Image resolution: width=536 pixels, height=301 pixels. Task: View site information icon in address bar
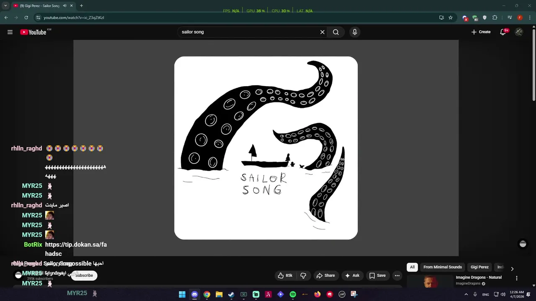click(38, 18)
